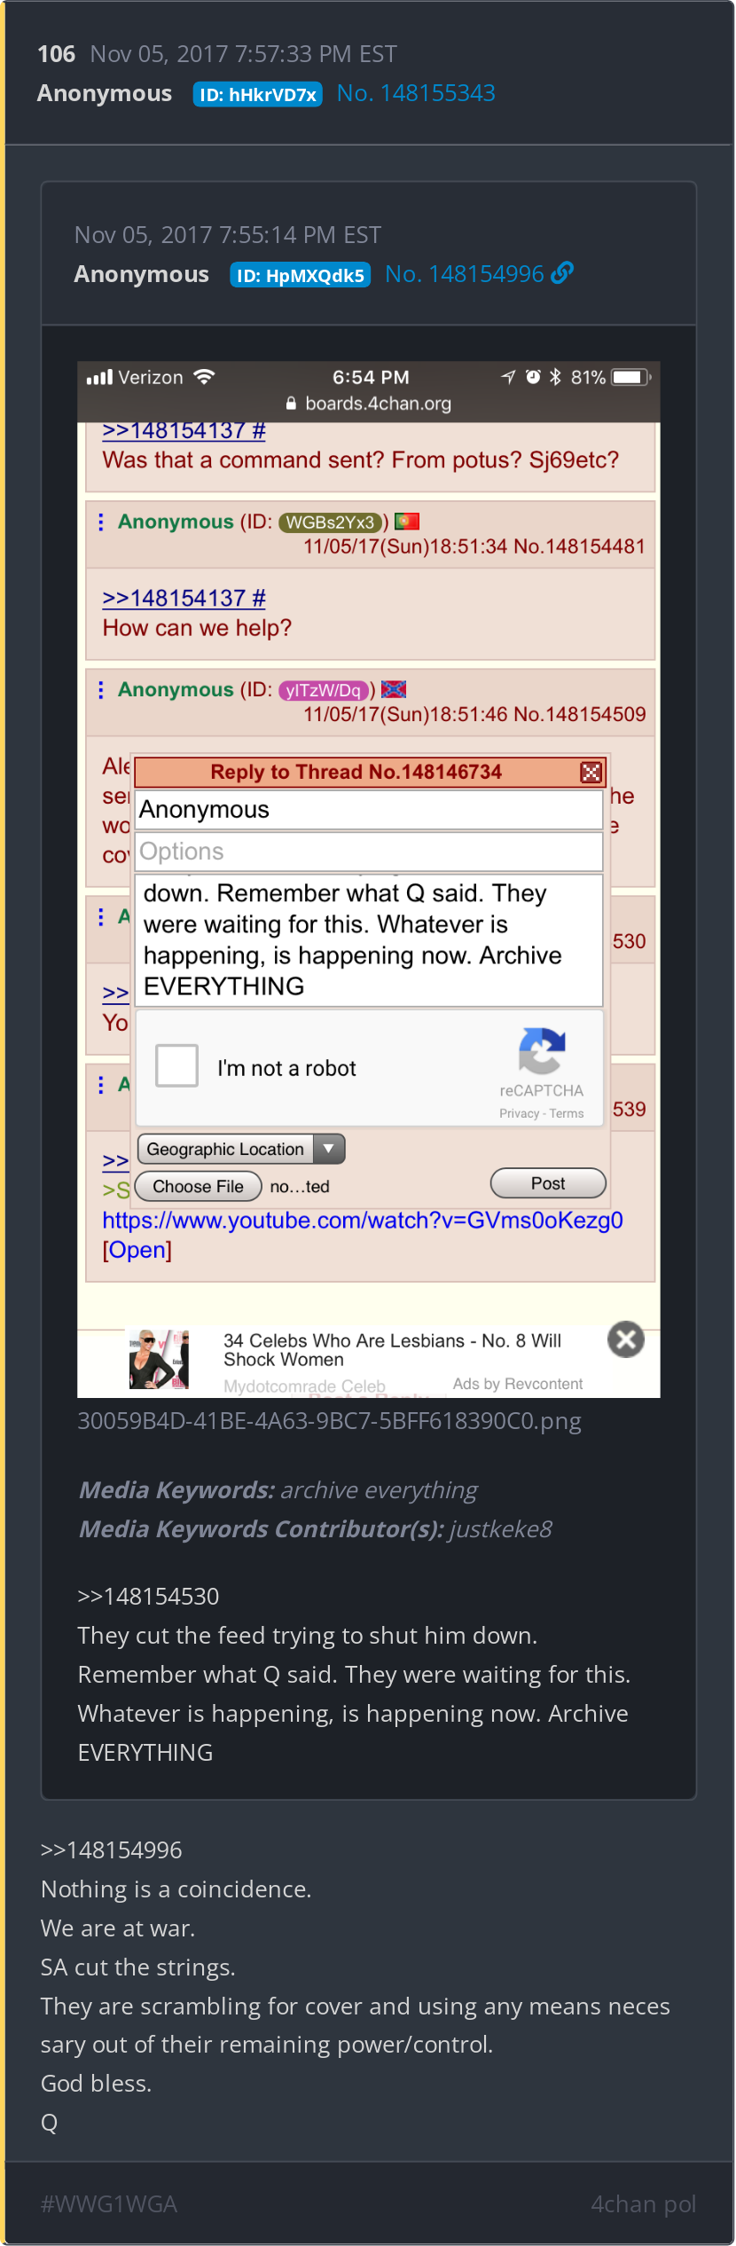Open post No. 148155343 link
Screen dimensions: 736x2246
pyautogui.click(x=416, y=93)
